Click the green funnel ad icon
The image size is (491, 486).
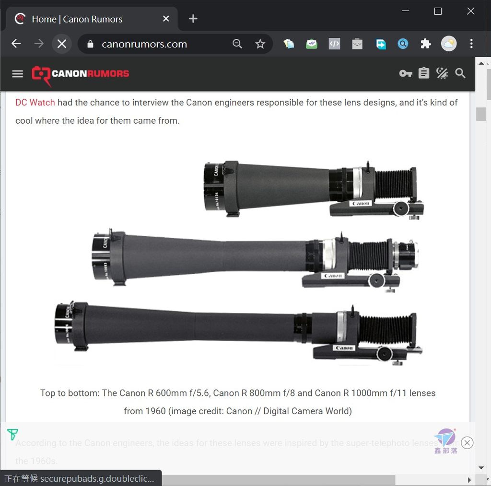click(12, 434)
